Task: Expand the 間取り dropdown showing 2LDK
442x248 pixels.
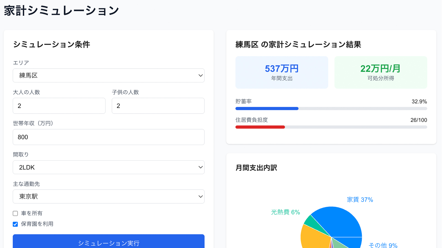Action: [109, 167]
